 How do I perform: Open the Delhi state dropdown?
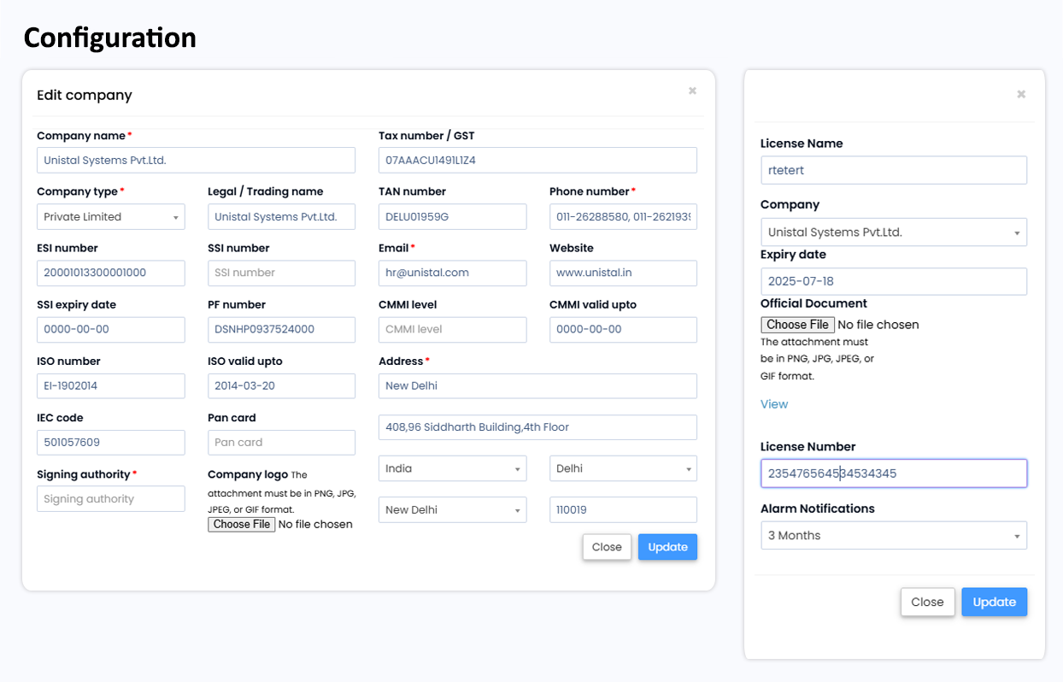(623, 468)
